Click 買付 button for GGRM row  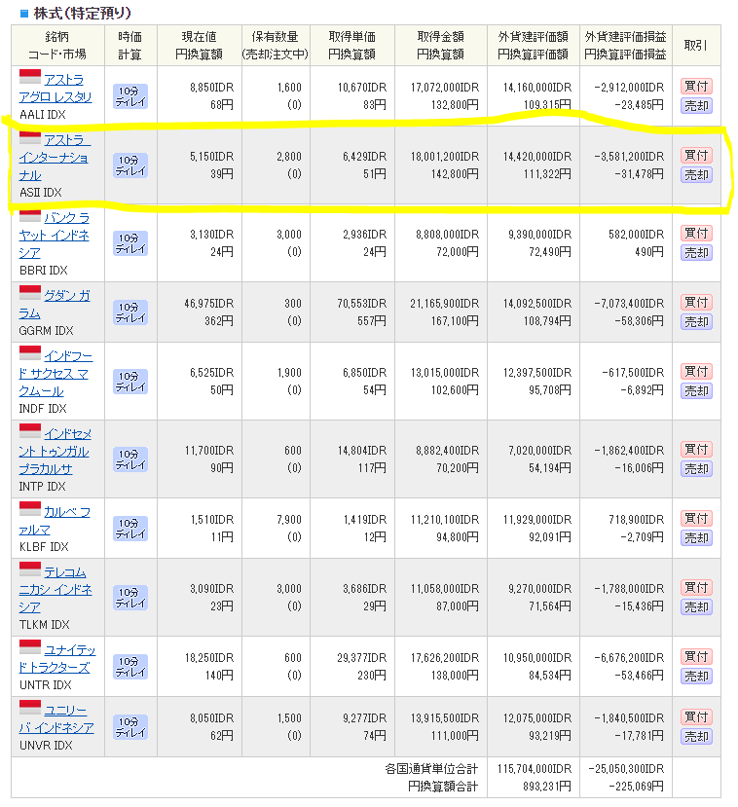(x=696, y=302)
